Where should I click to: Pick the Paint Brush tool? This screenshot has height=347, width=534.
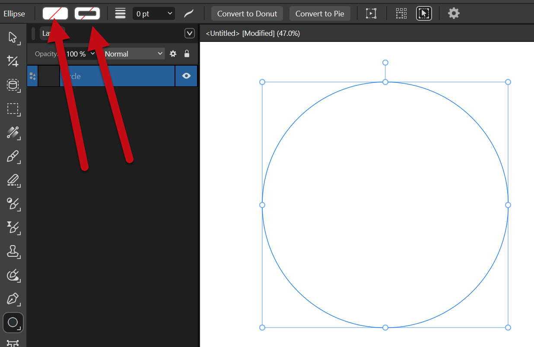pyautogui.click(x=13, y=156)
